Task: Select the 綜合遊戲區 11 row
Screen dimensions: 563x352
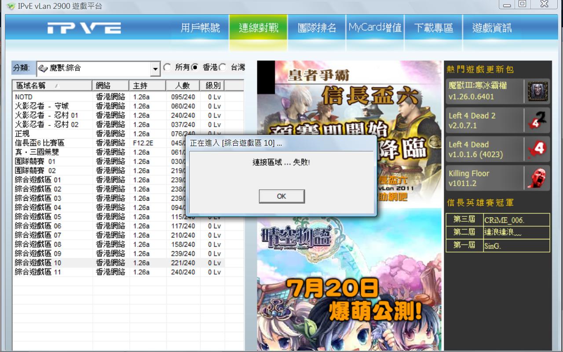Action: (119, 272)
